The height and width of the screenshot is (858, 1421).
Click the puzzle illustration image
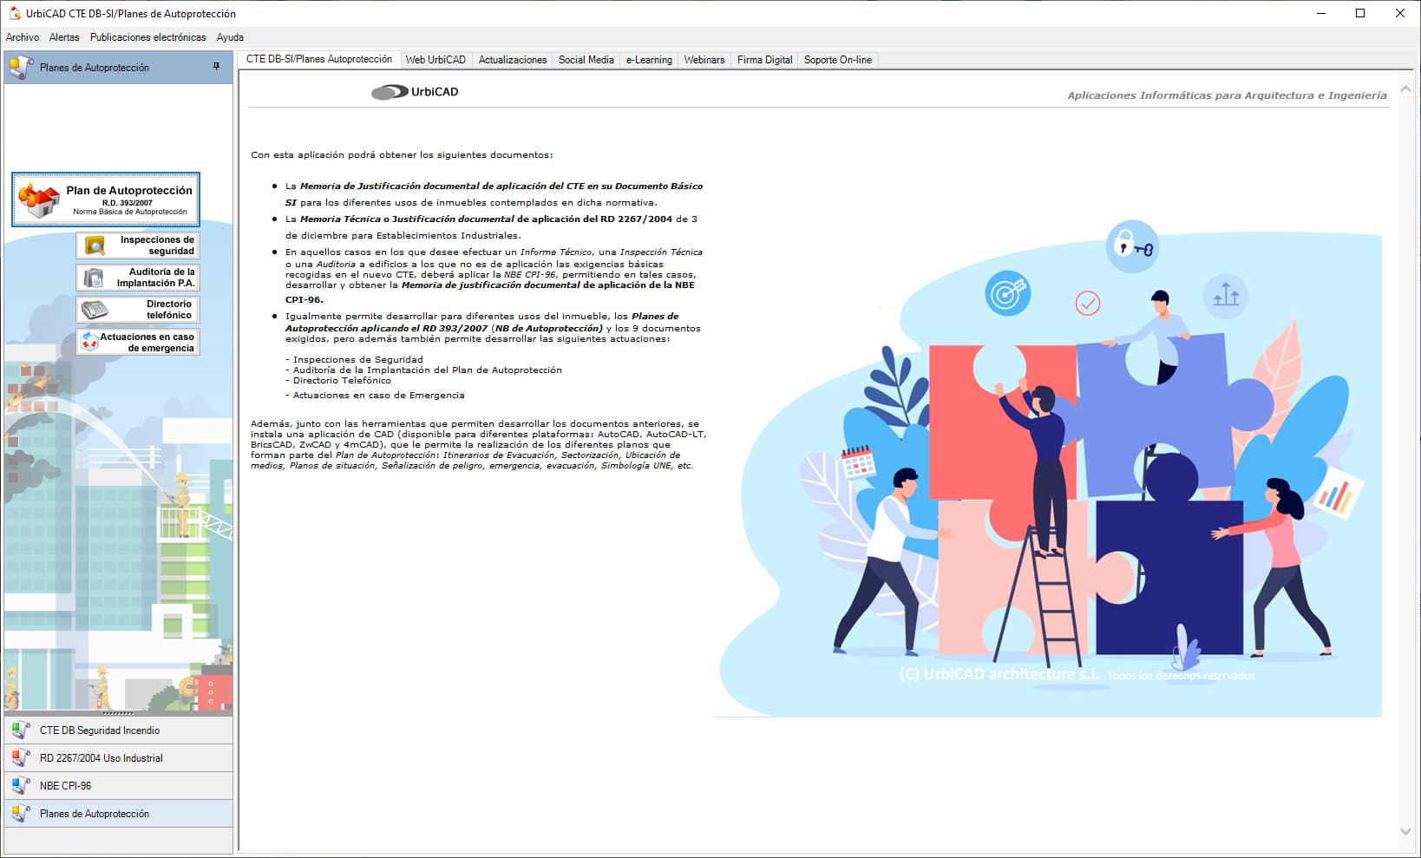point(1047,467)
